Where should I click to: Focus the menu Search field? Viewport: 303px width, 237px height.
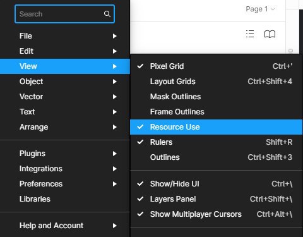pyautogui.click(x=64, y=14)
